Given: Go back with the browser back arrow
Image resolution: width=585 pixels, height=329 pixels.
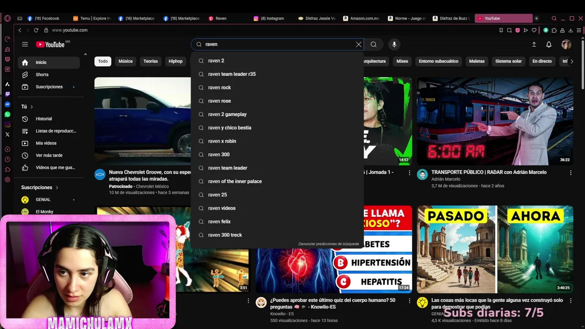Looking at the screenshot, I should [x=20, y=30].
